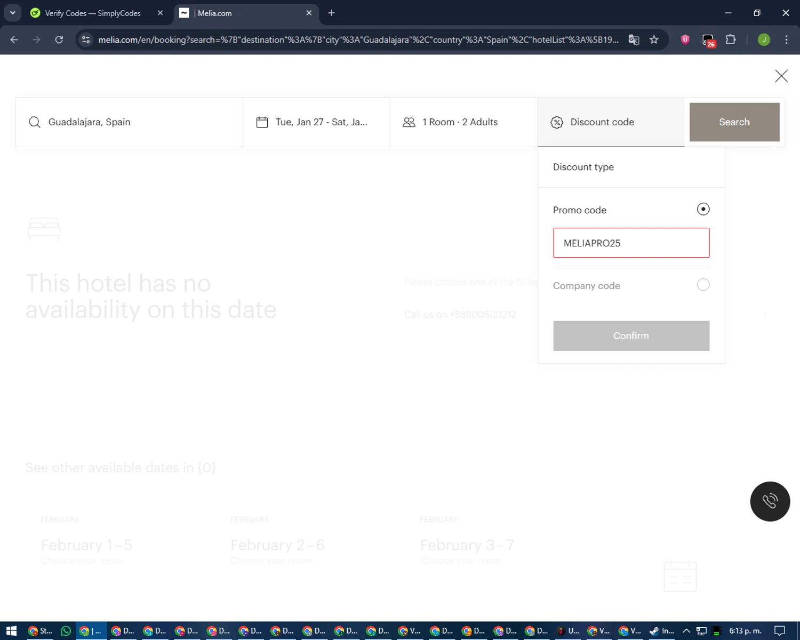Click the Company code label
Viewport: 800px width, 640px height.
tap(587, 286)
